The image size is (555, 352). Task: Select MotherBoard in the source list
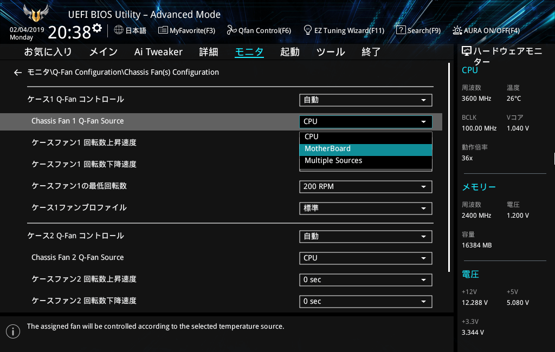coord(366,149)
